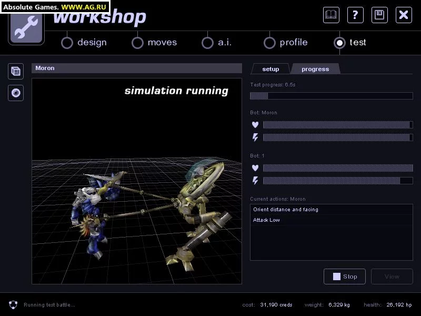Click the 'Bot: 1' label
The height and width of the screenshot is (316, 421).
257,155
